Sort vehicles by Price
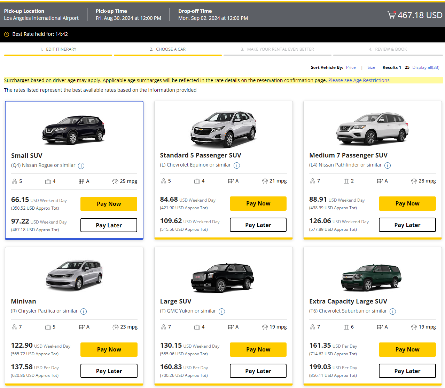 [x=351, y=67]
